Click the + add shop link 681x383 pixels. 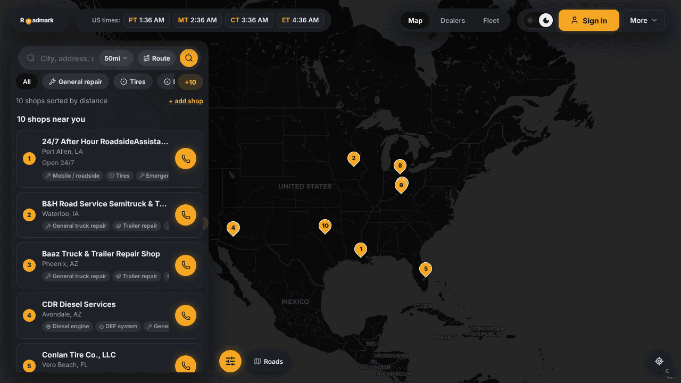tap(186, 101)
